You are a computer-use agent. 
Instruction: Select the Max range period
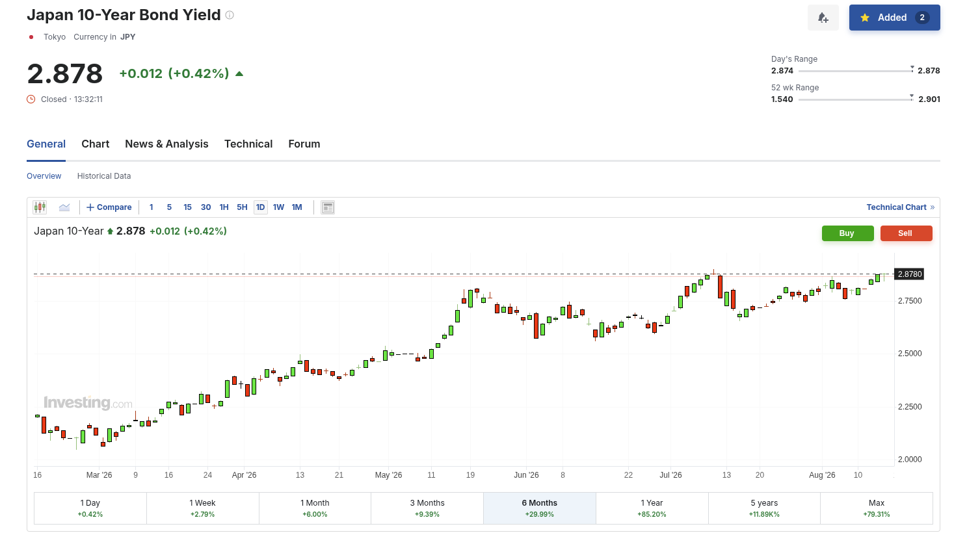[x=877, y=508]
